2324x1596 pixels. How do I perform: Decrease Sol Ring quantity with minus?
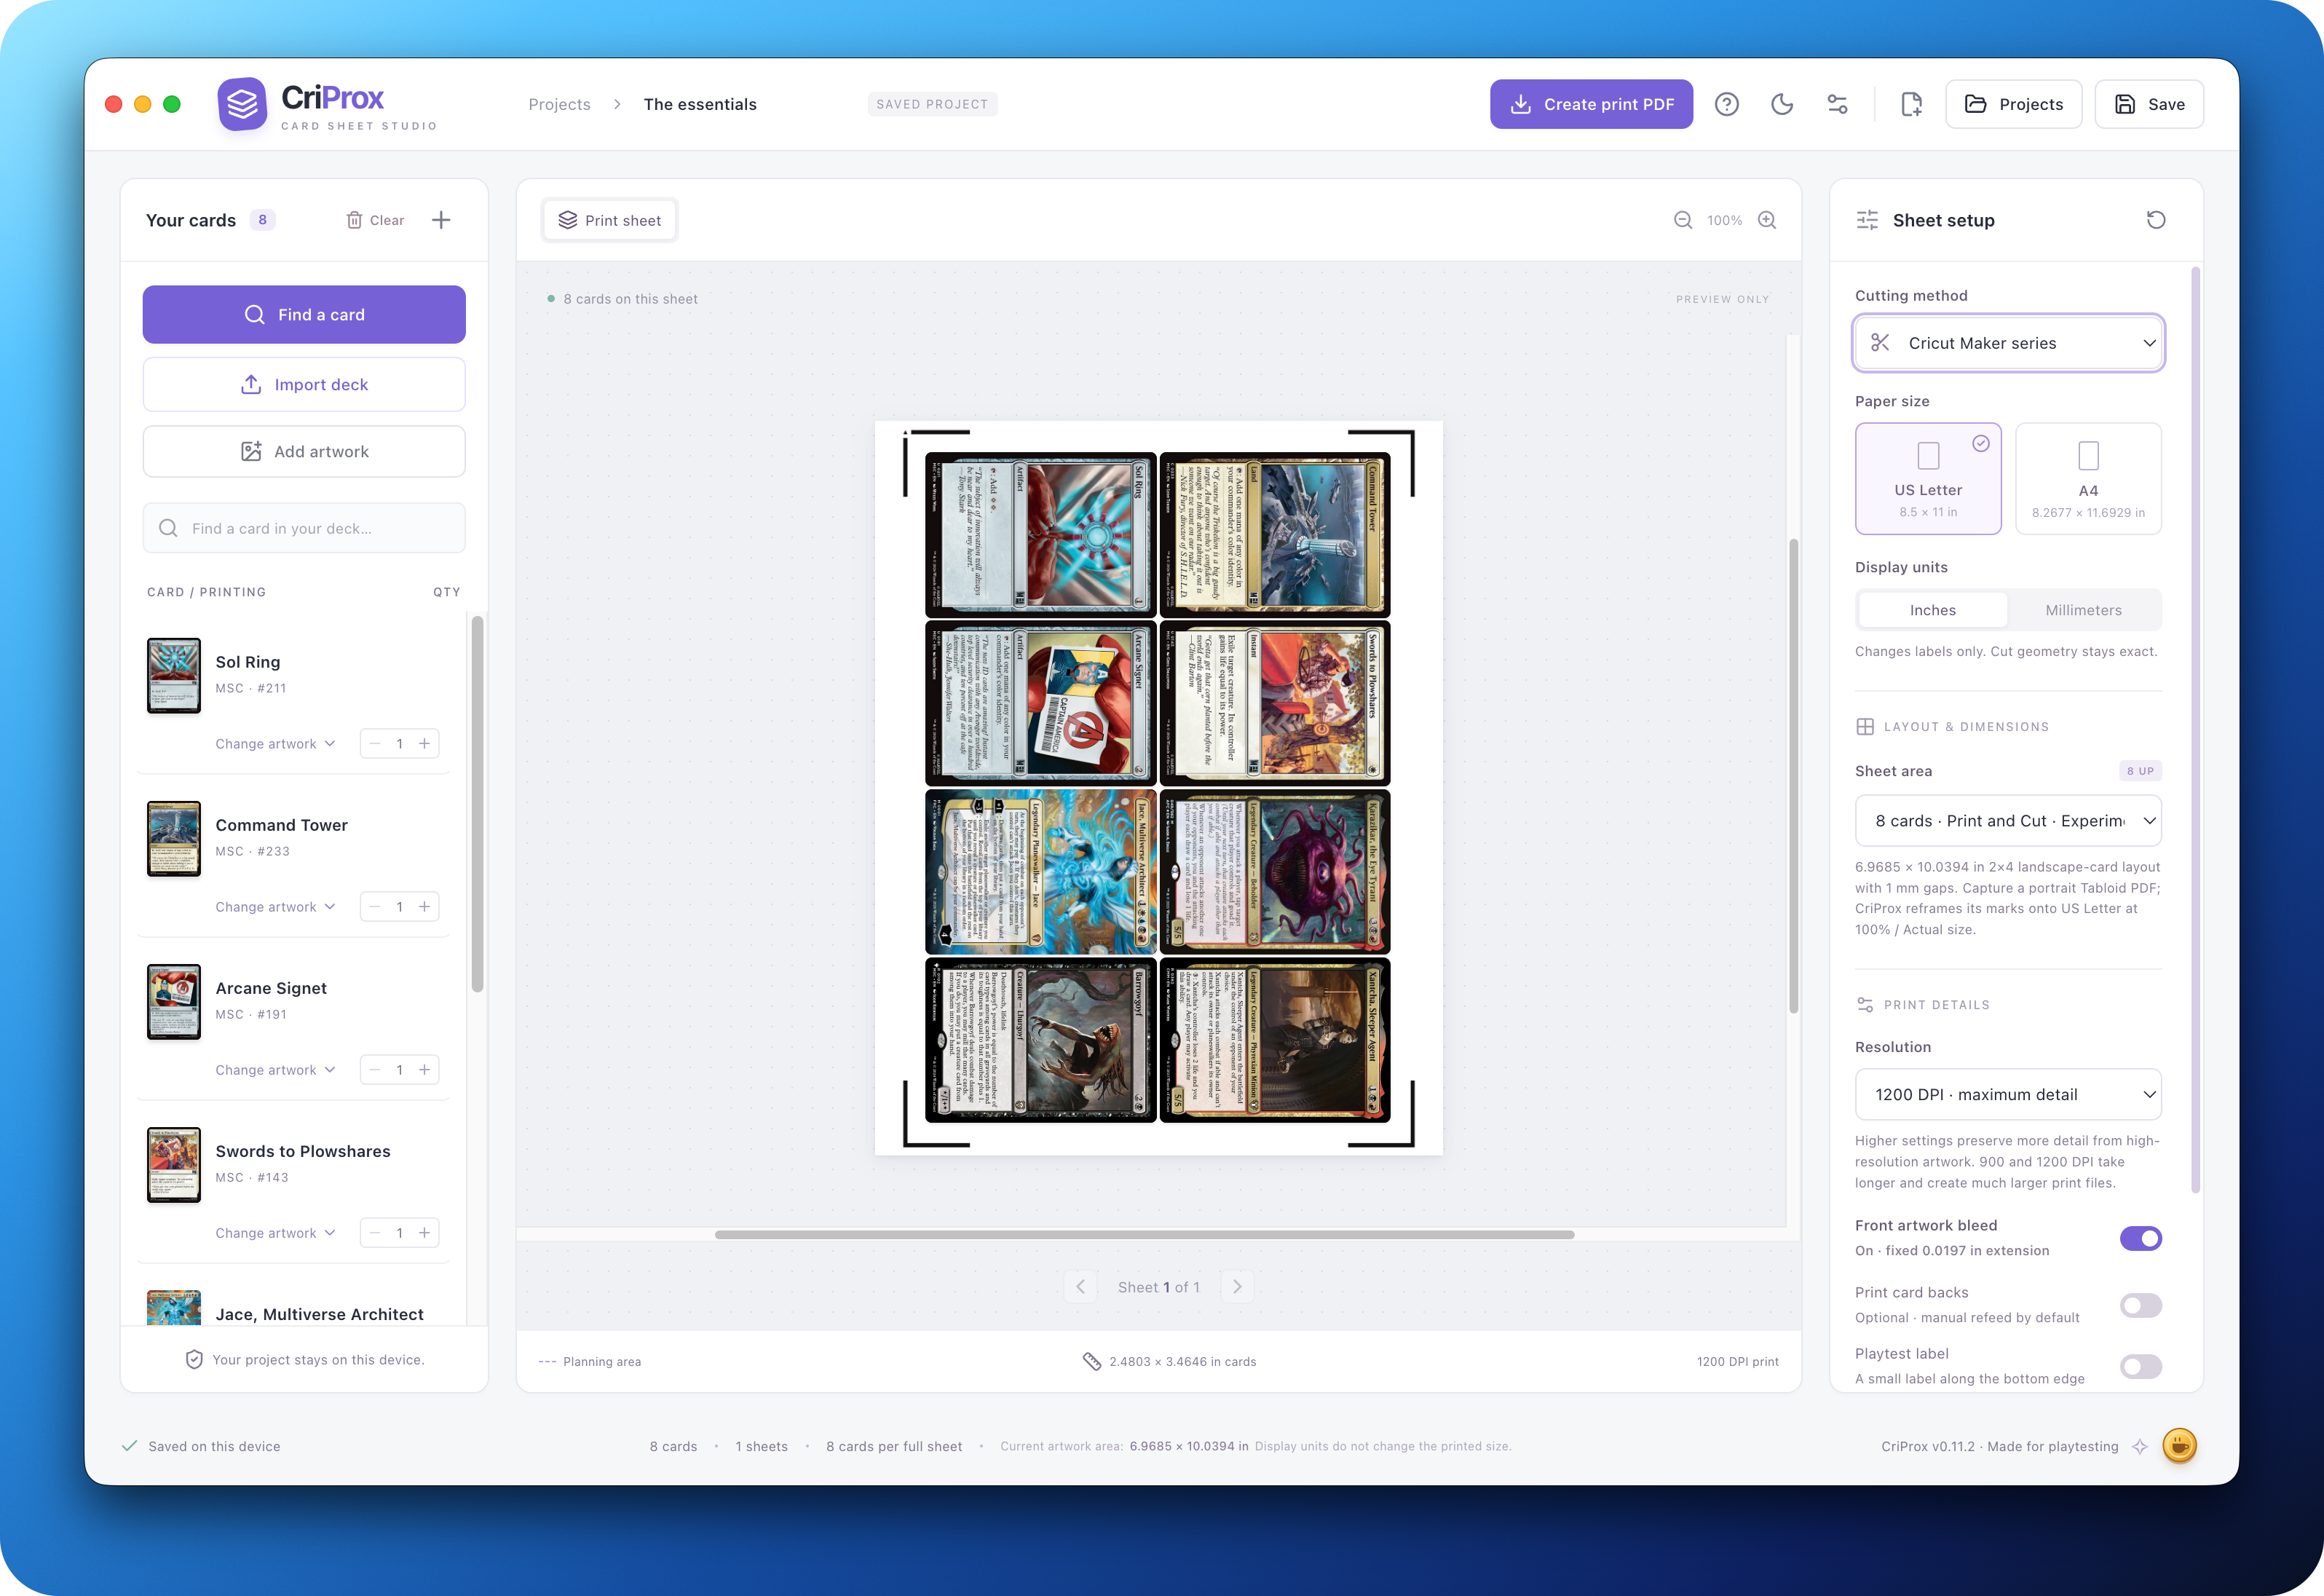pos(375,743)
